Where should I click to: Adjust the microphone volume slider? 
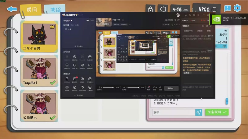[108, 87]
